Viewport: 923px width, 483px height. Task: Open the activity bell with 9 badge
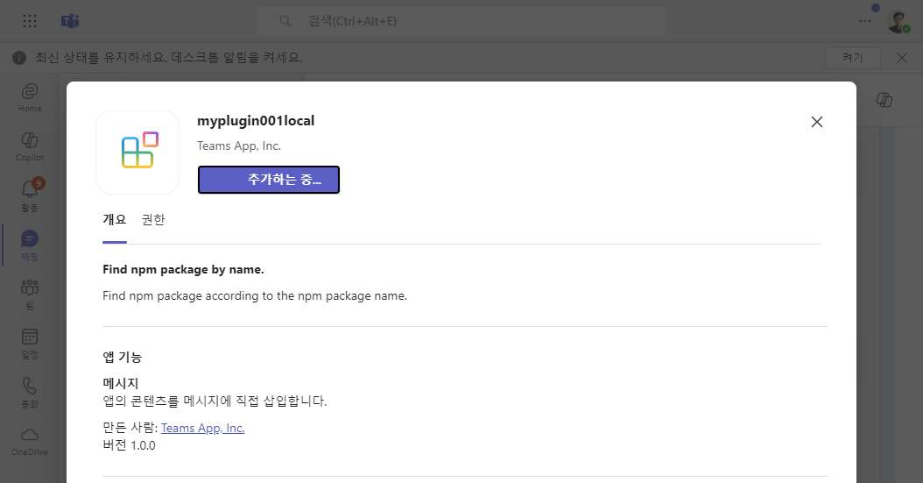click(x=30, y=196)
